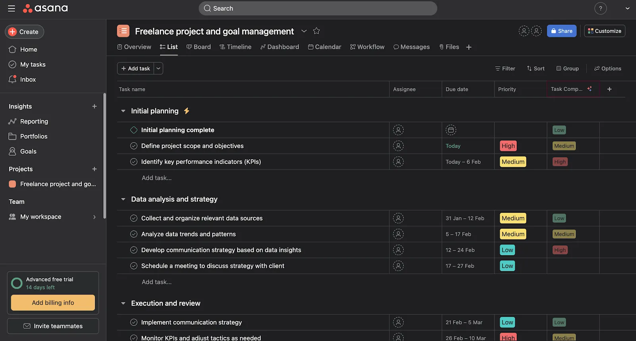Screen dimensions: 636x341
Task: Add a new column with plus icon
Action: tap(609, 89)
